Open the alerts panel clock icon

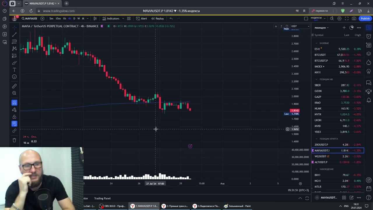369,36
